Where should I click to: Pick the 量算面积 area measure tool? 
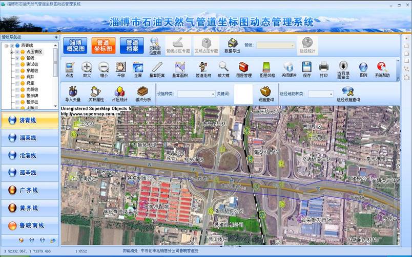point(180,69)
